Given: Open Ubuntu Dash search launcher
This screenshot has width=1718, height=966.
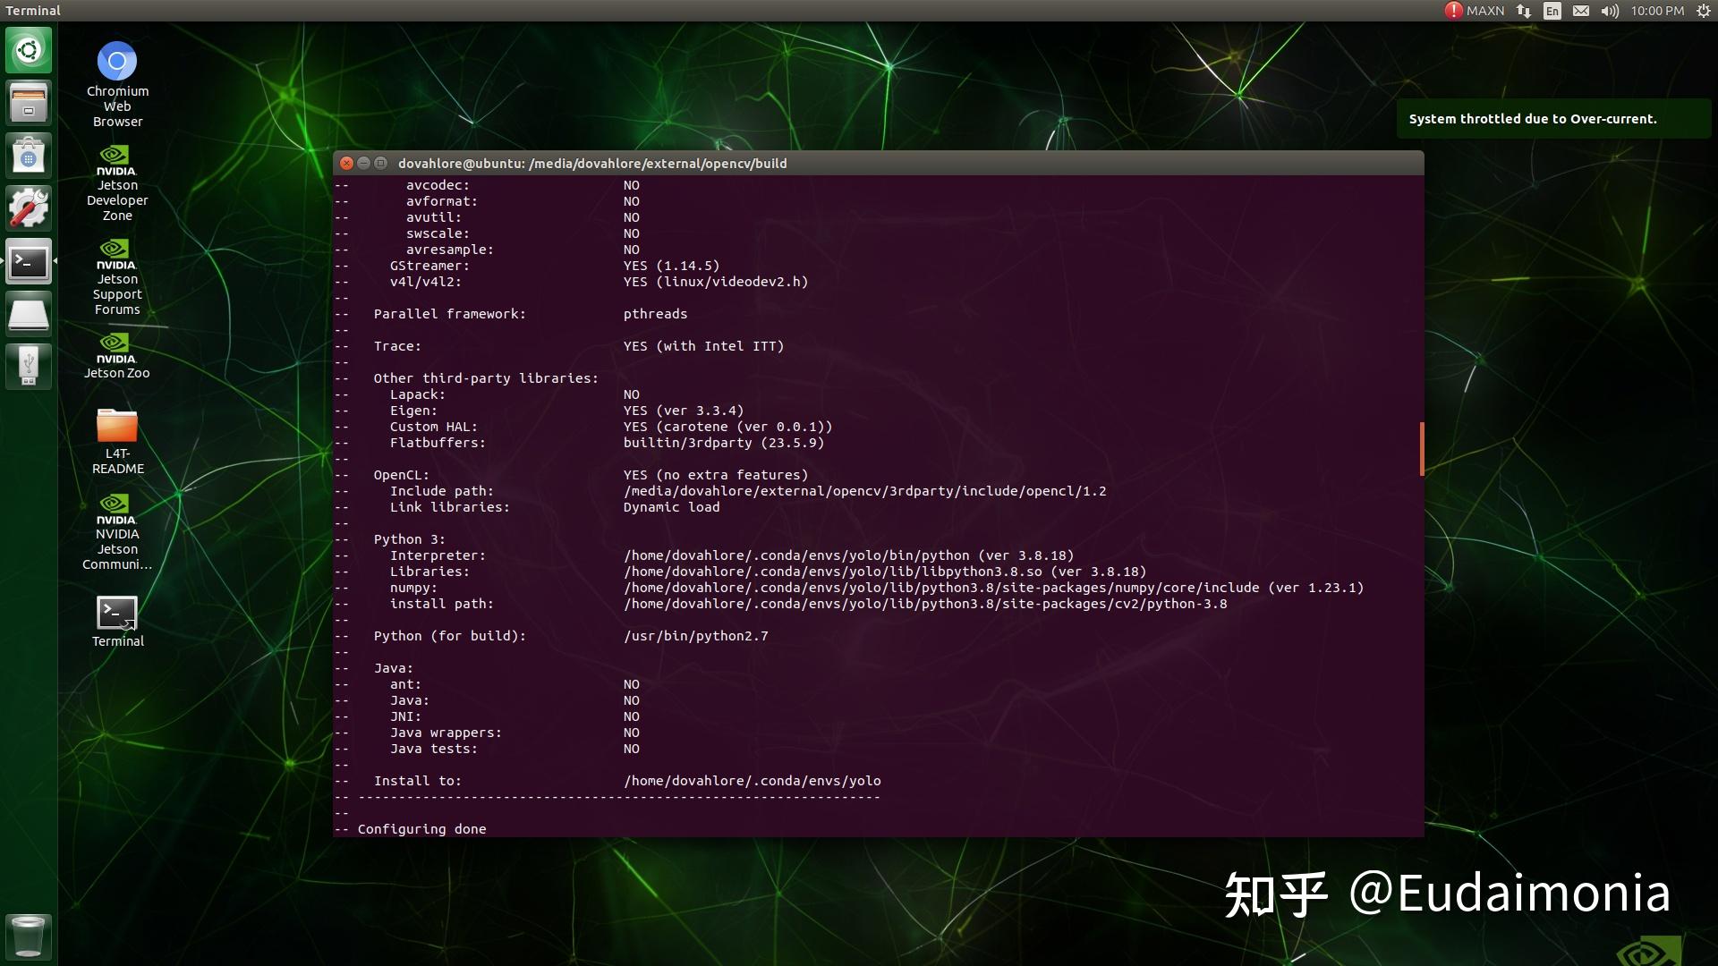Looking at the screenshot, I should [x=29, y=50].
